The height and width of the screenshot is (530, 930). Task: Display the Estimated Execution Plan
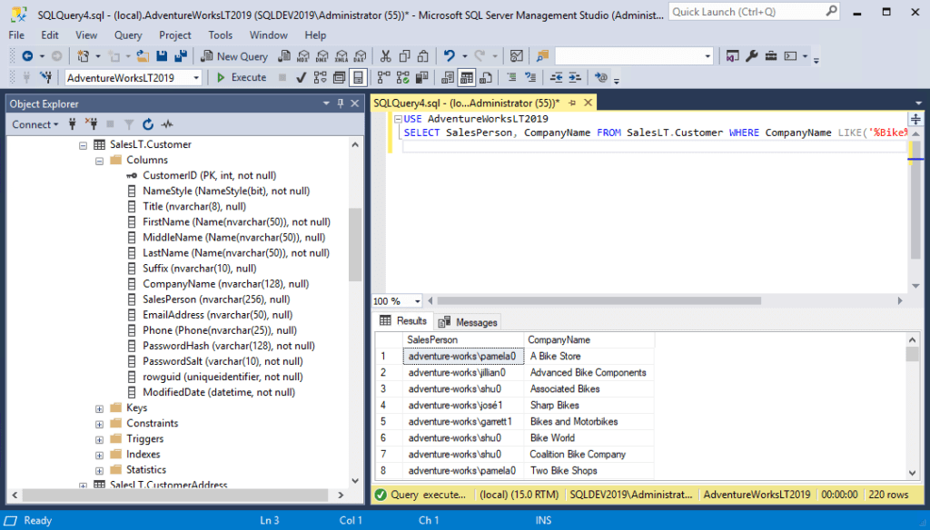point(321,78)
